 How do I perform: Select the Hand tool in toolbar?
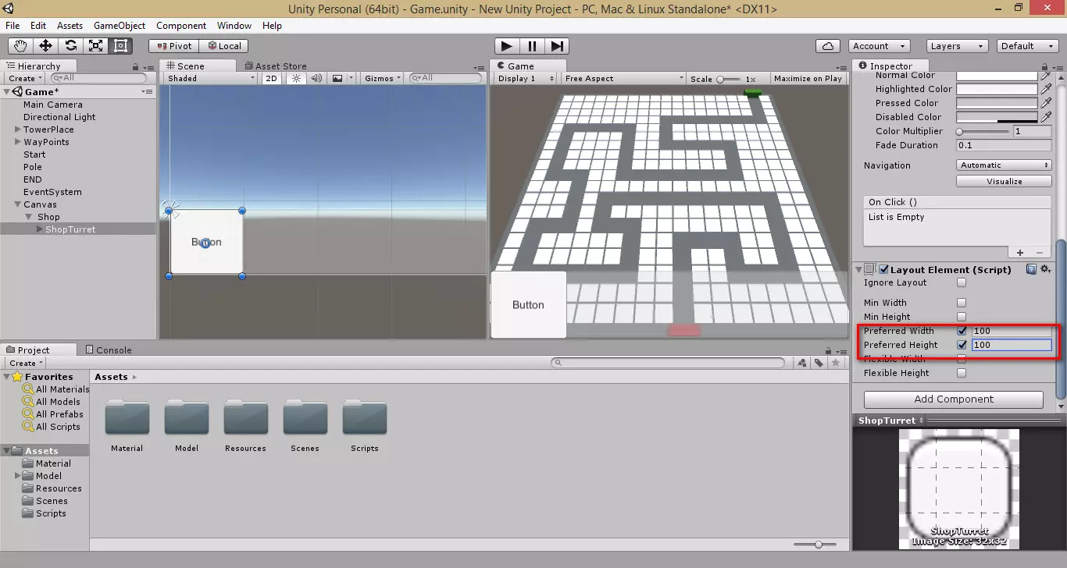click(x=21, y=46)
